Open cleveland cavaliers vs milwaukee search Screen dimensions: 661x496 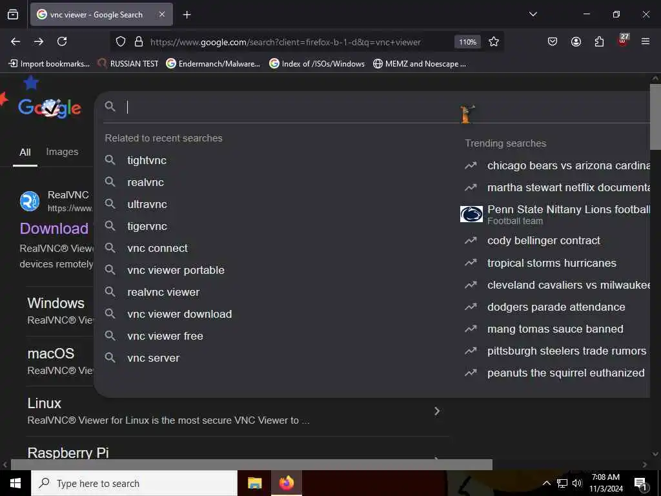coord(556,285)
